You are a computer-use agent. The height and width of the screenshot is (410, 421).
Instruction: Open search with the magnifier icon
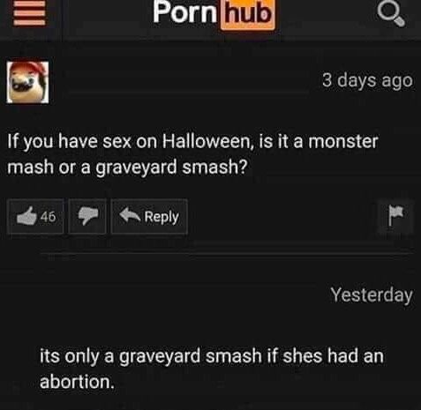[391, 14]
